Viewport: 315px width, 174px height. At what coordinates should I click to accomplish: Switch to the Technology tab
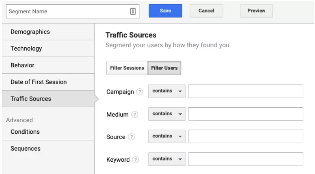(x=26, y=48)
